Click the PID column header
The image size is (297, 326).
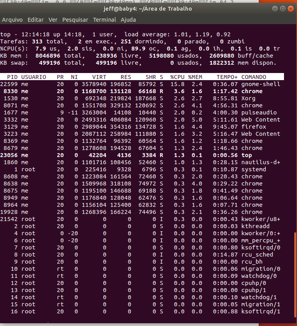[12, 77]
